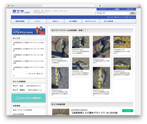Click the リアルタイム釣果情報 sidebar banner

tap(29, 30)
